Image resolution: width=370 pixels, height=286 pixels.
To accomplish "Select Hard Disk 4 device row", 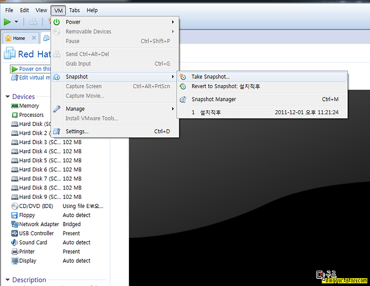I will [46, 151].
